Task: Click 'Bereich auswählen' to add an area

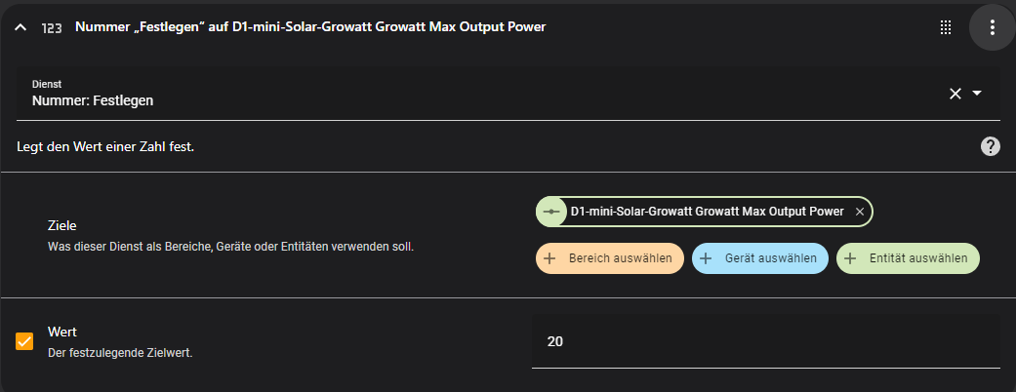Action: [610, 258]
